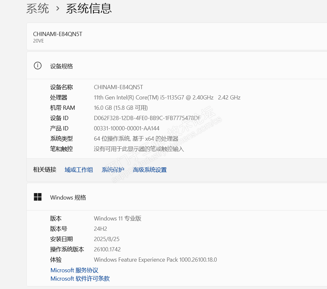
Task: Click the breadcrumb chevron after 系统
Action: 58,9
